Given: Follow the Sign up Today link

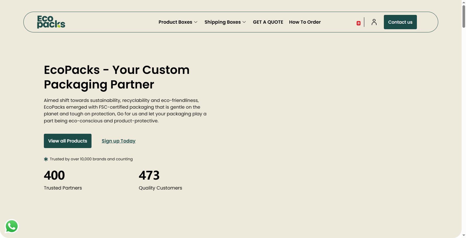Looking at the screenshot, I should click(119, 141).
